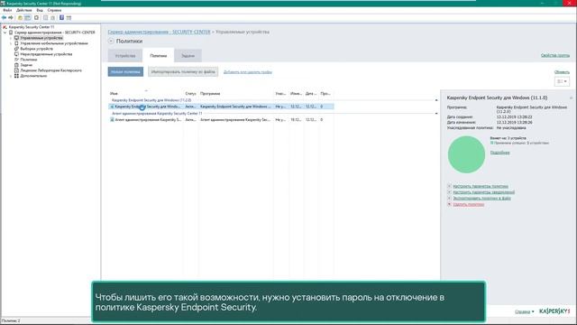Collapse the Network Agent policy group
Viewport: 577px width, 325px height.
(436, 114)
